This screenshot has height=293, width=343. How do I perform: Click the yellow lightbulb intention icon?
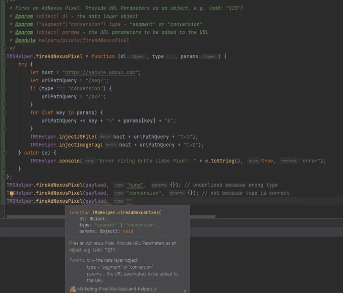point(12,194)
